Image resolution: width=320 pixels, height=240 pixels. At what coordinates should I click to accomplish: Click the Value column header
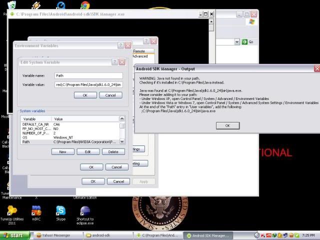click(x=85, y=119)
